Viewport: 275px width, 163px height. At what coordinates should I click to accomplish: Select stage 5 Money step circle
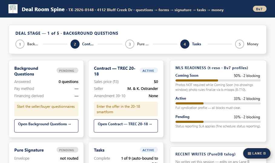click(x=240, y=44)
